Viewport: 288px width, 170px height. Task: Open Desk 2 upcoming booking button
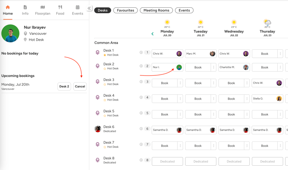[64, 86]
